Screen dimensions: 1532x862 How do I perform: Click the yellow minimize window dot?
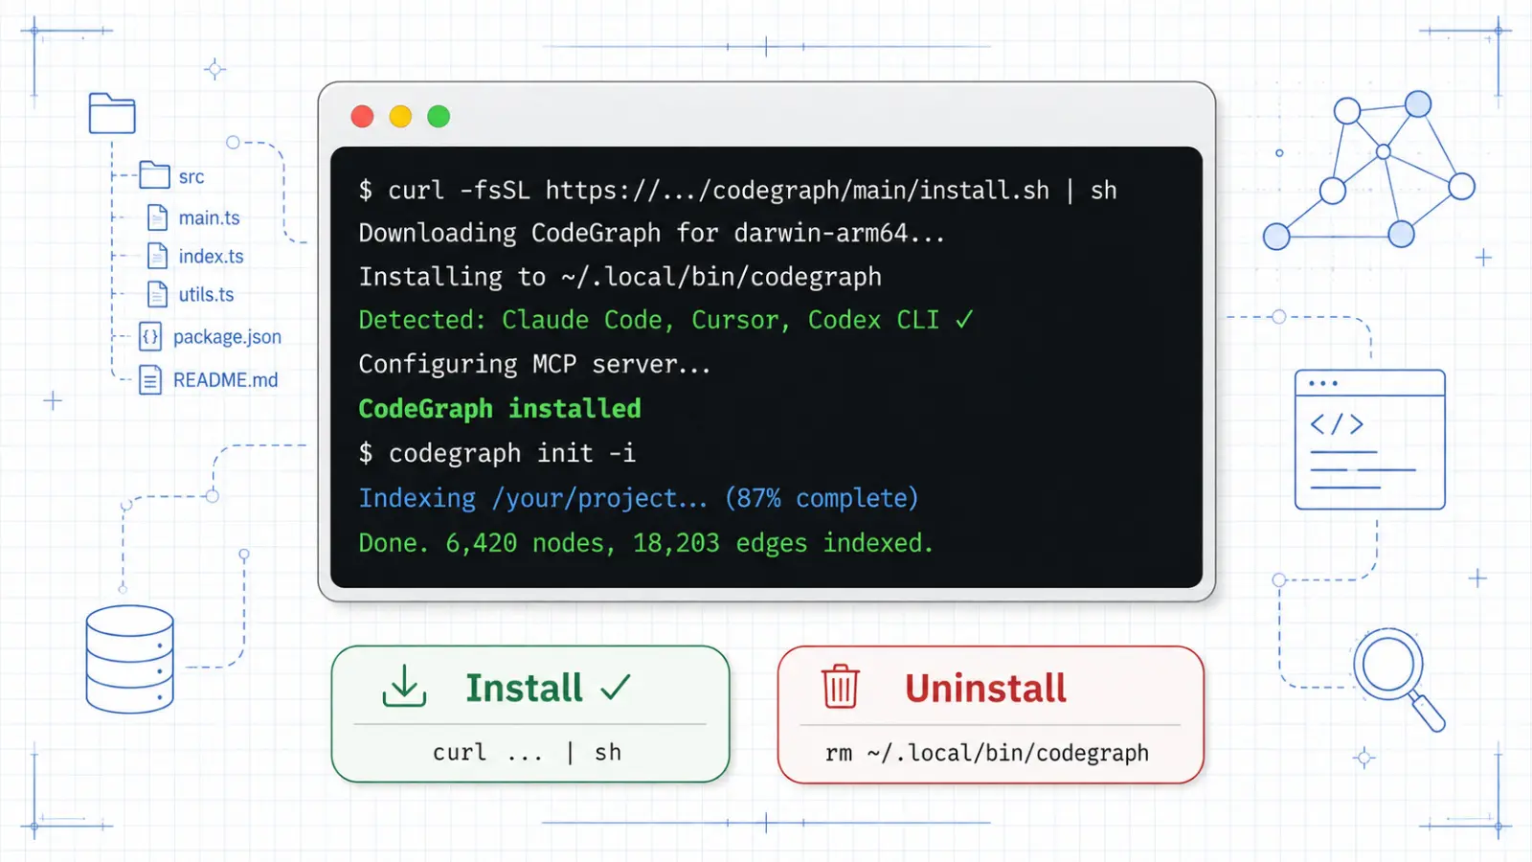(400, 117)
